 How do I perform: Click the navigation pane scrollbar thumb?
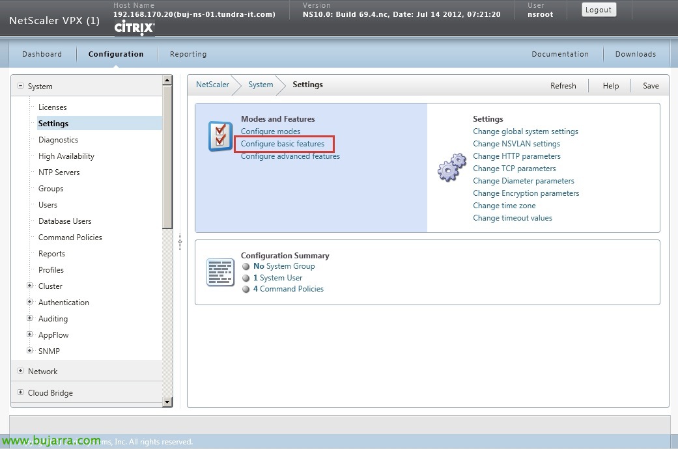167,157
